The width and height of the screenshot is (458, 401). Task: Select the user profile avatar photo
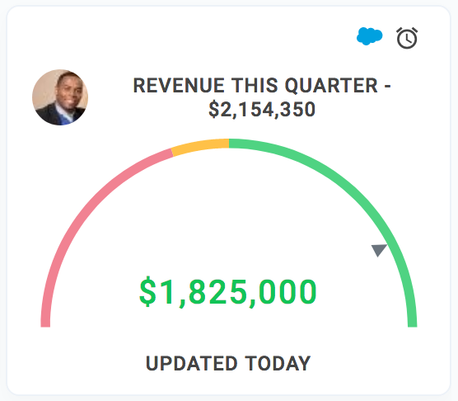[60, 97]
